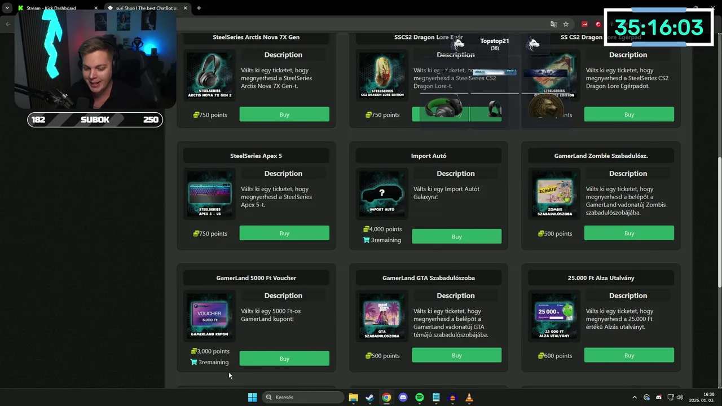This screenshot has width=722, height=406.
Task: Click the 750 points price under Apex 5
Action: (210, 233)
